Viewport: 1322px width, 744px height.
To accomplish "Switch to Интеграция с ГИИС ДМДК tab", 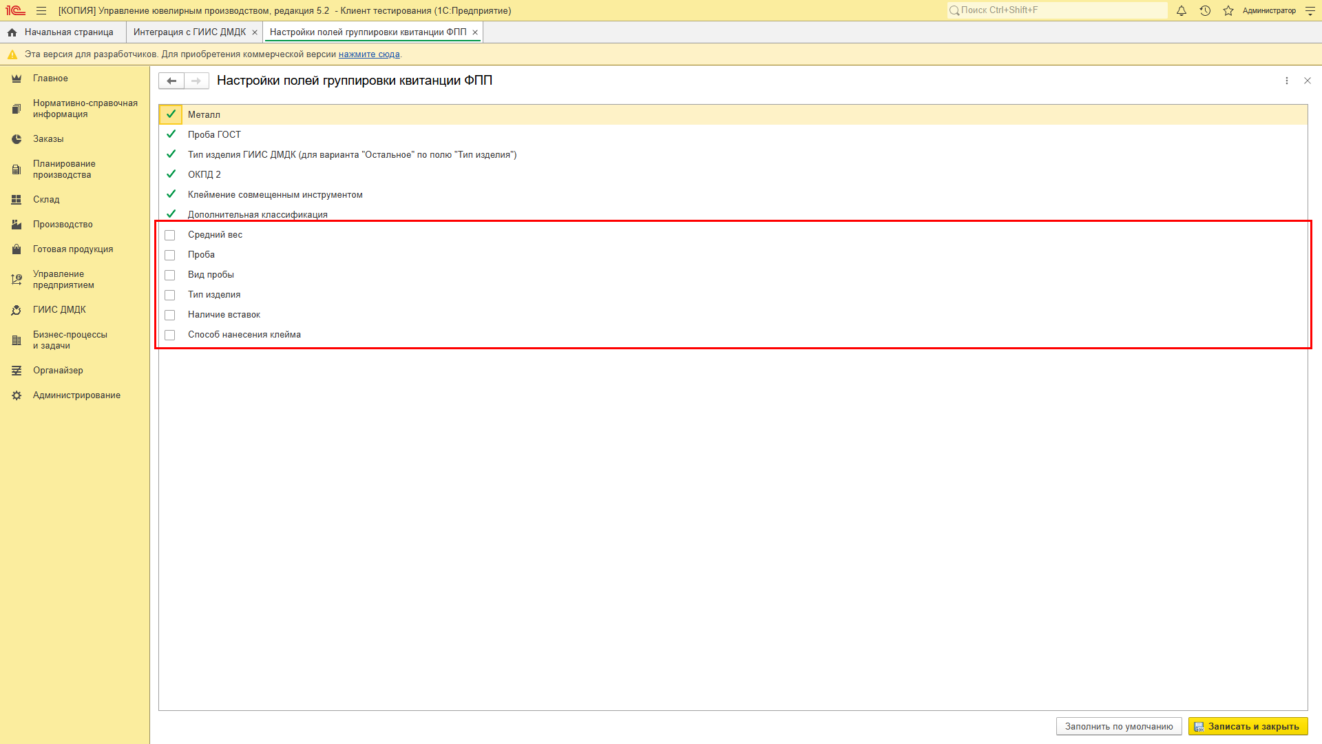I will click(x=189, y=32).
